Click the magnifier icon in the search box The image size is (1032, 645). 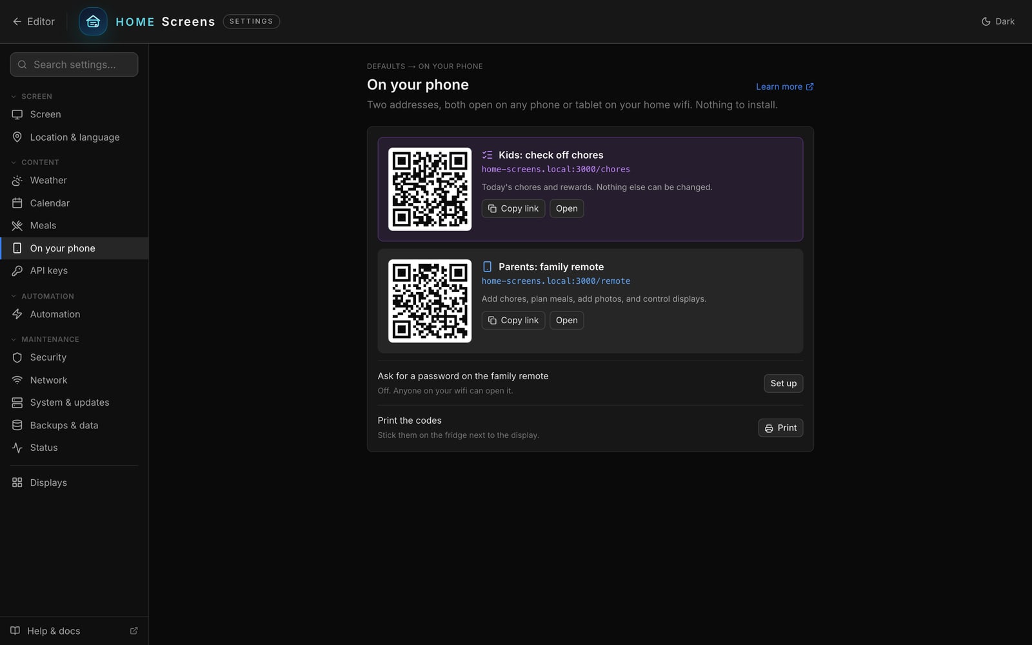[23, 64]
